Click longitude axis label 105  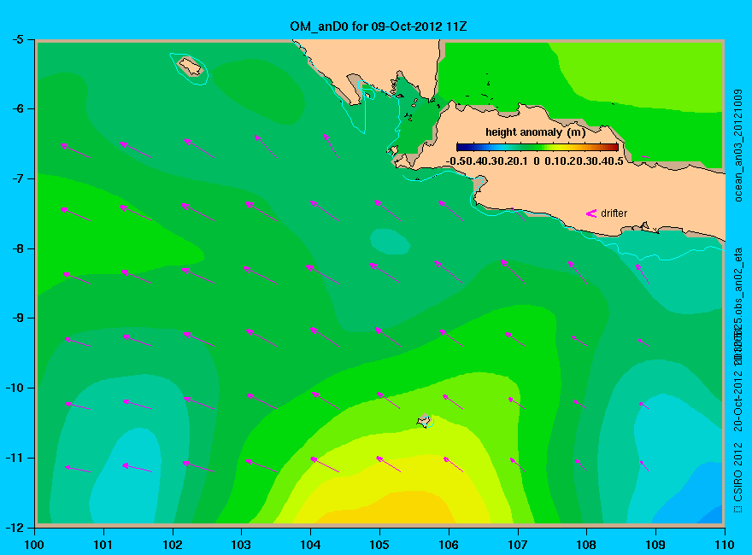379,545
